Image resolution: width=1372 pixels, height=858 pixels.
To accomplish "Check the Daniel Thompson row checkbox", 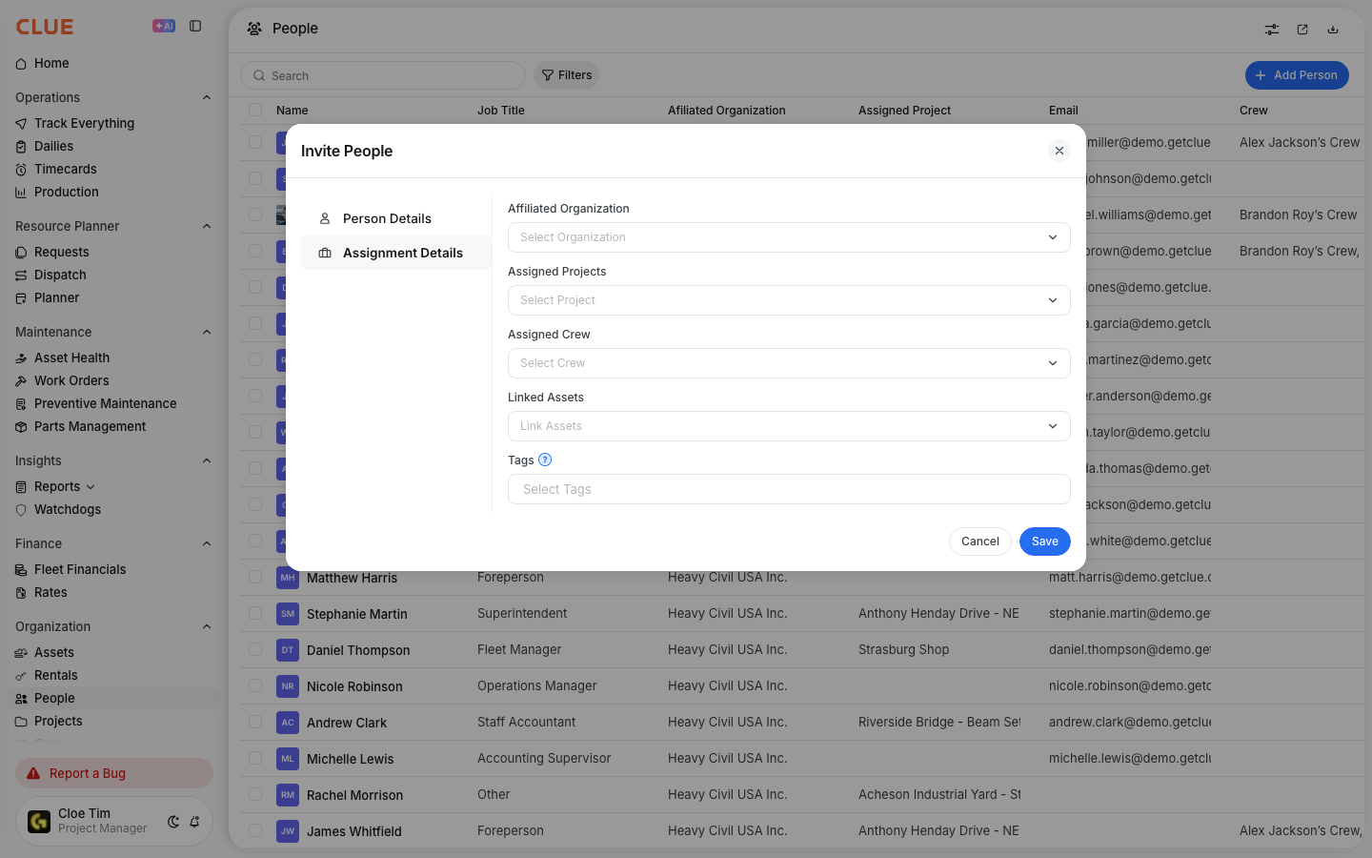I will 255,649.
